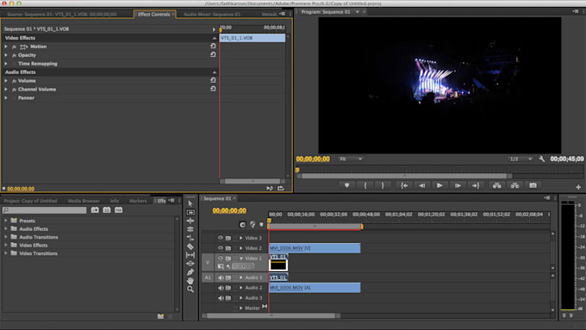Click the Export Frame camera icon

533,185
